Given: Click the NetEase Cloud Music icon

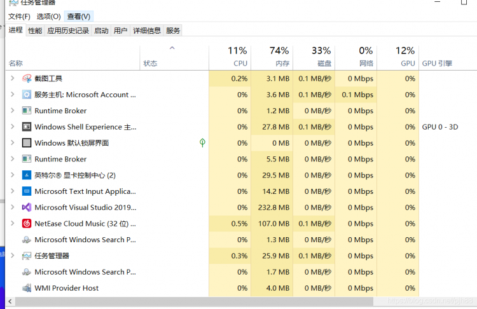Looking at the screenshot, I should click(x=27, y=224).
